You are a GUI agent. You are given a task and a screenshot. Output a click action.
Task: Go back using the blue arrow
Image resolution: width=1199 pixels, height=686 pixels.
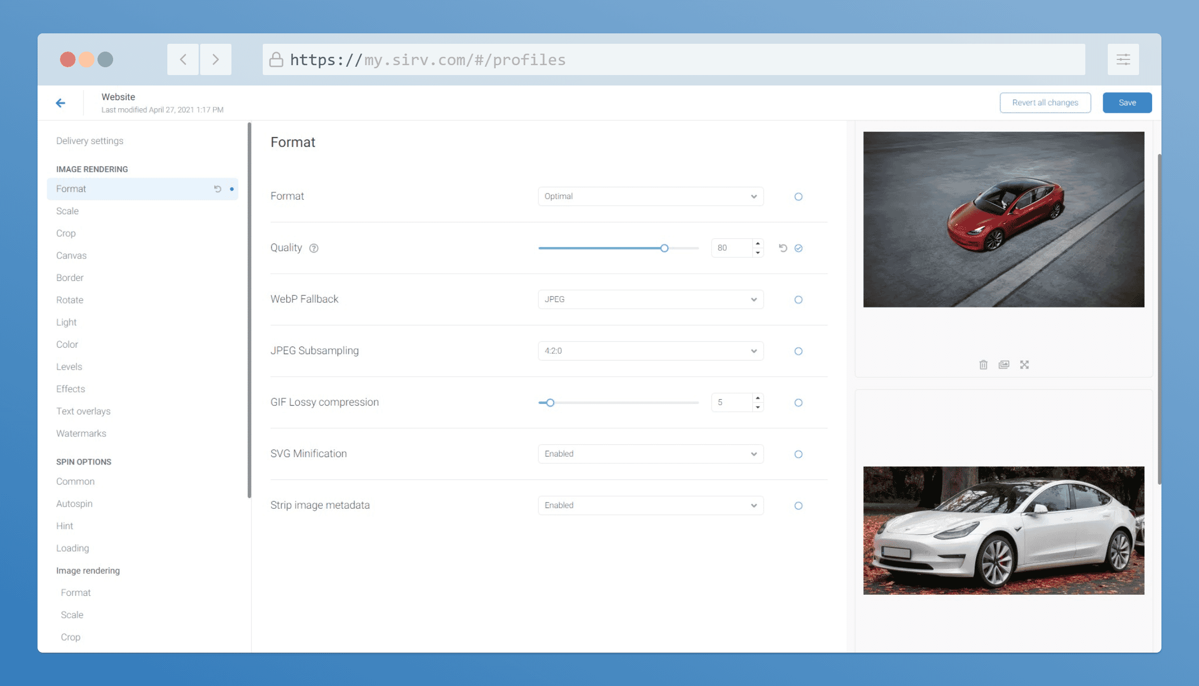[60, 103]
